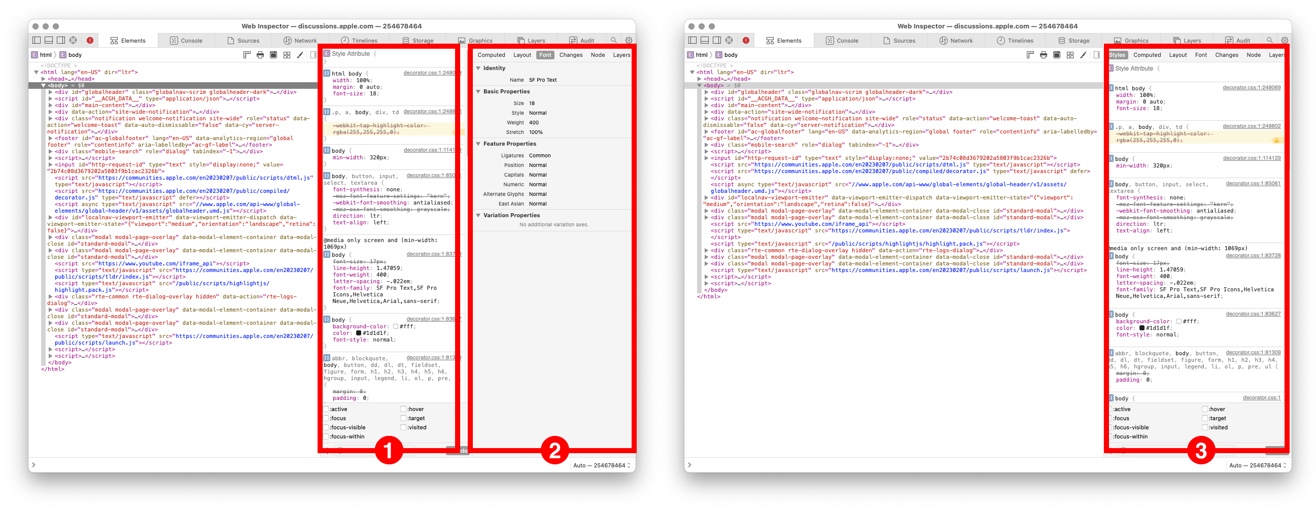
Task: In right inspector, collapse the body node triangle
Action: coord(700,85)
